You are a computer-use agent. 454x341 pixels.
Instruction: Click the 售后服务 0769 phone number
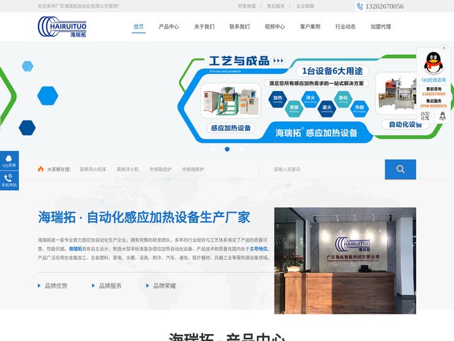point(433,106)
